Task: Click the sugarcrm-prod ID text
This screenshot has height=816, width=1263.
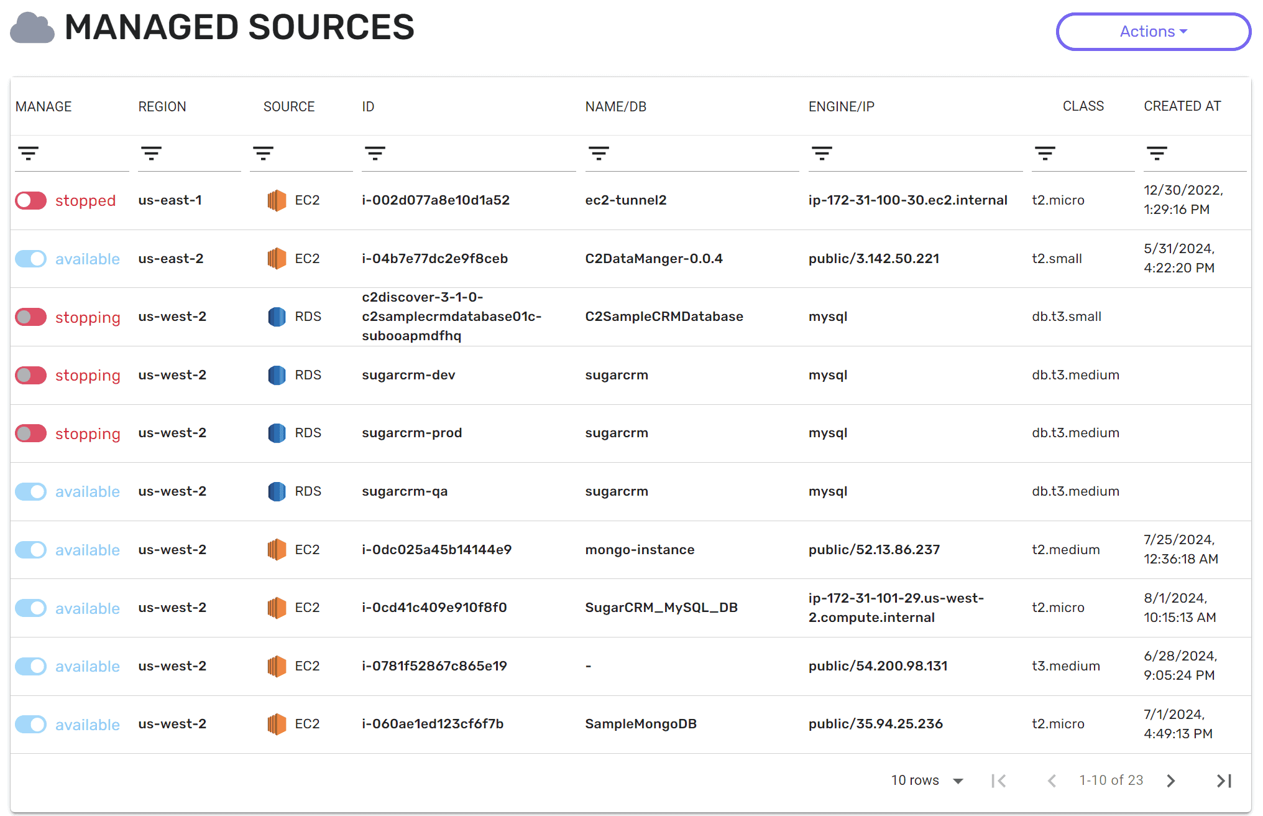Action: click(411, 433)
